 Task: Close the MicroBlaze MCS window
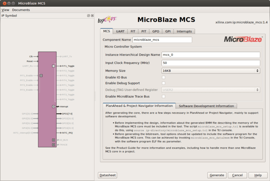[x=5, y=3]
